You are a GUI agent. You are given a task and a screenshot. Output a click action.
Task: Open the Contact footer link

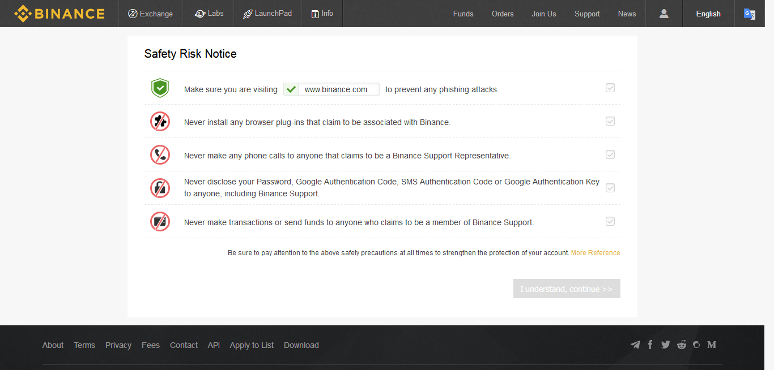tap(184, 345)
